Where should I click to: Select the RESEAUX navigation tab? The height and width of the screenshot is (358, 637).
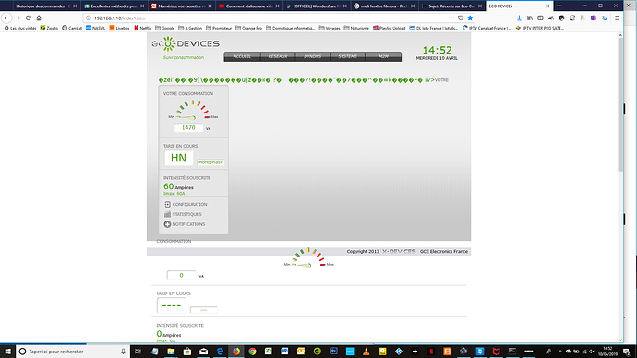click(x=278, y=56)
